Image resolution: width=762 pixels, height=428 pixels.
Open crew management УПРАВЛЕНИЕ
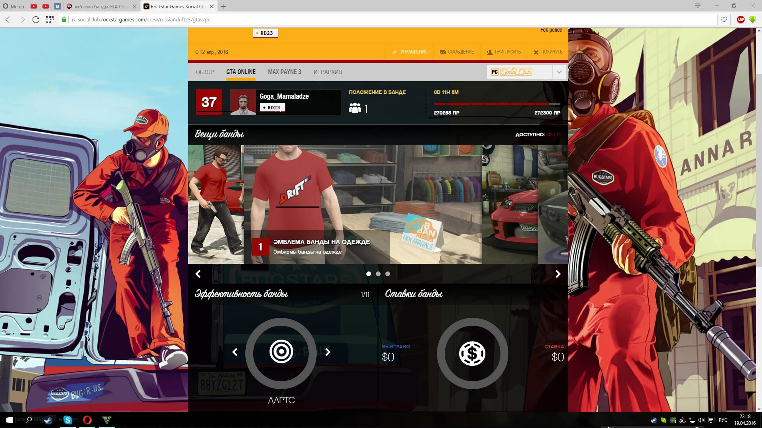click(410, 52)
